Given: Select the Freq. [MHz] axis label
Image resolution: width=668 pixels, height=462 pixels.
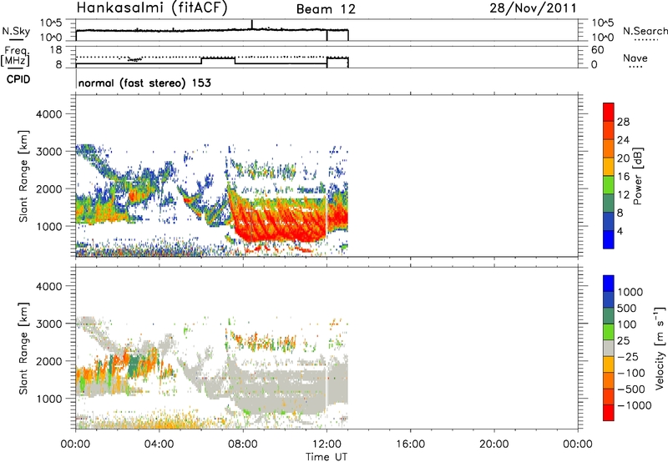Looking at the screenshot, I should pyautogui.click(x=15, y=56).
